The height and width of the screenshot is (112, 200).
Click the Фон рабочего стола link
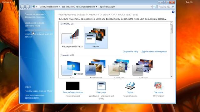73,92
